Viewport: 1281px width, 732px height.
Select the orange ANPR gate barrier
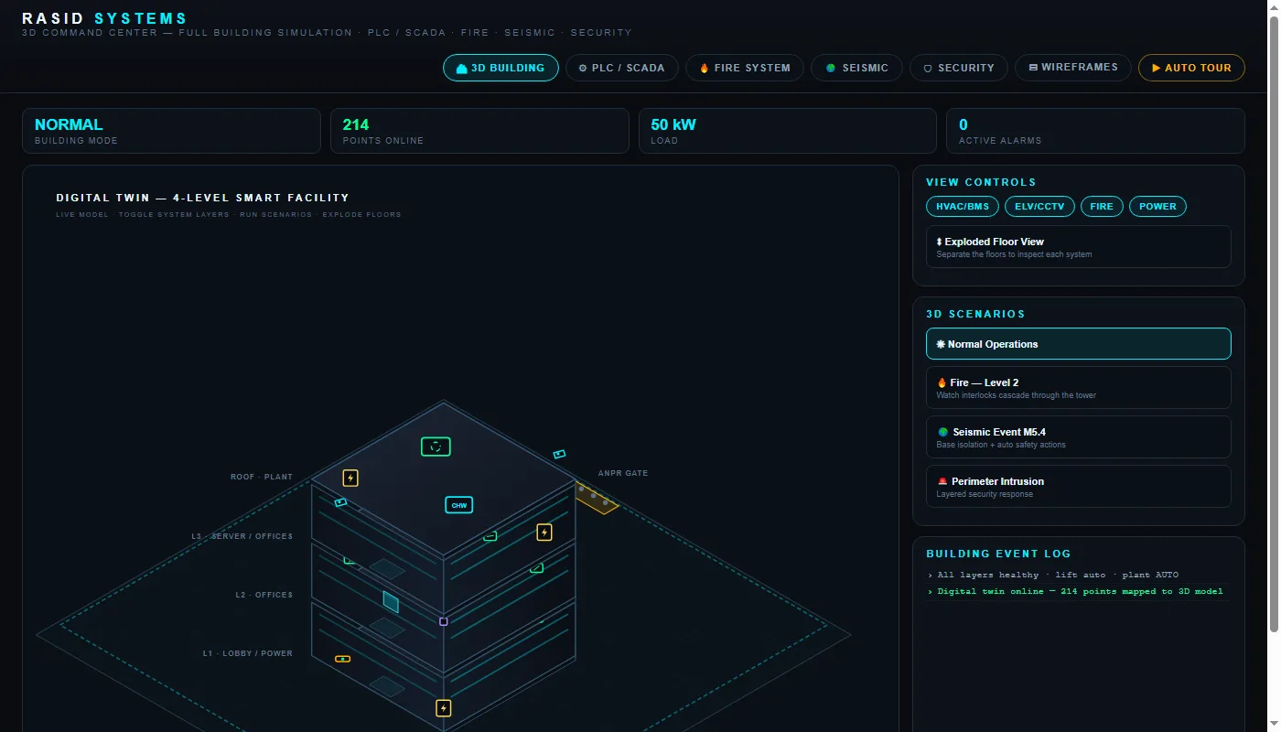point(597,499)
